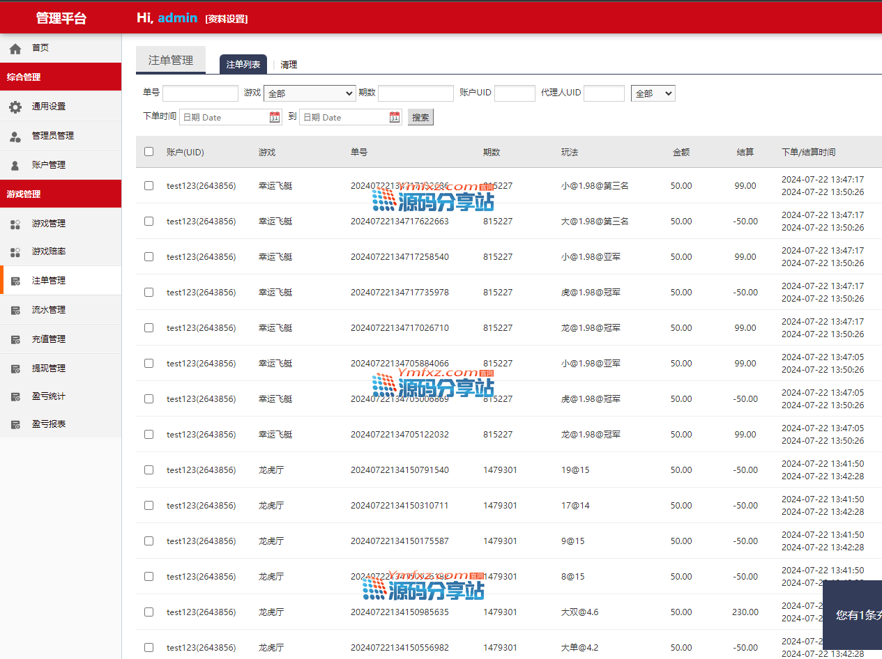
Task: Open calendar picker for end date
Action: [395, 117]
